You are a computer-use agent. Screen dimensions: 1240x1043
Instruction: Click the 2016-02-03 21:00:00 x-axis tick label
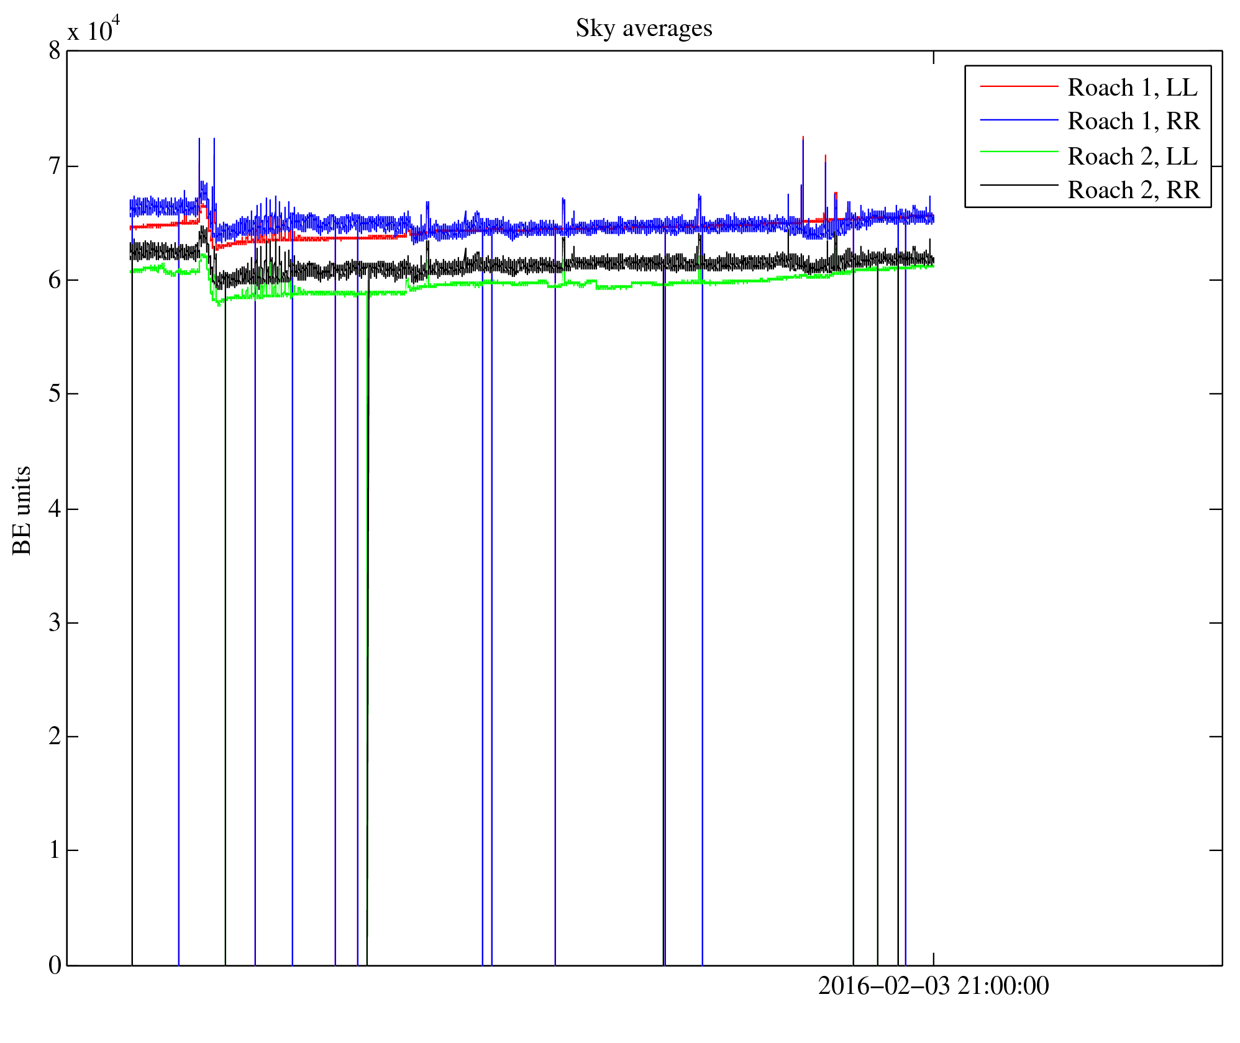pyautogui.click(x=933, y=986)
